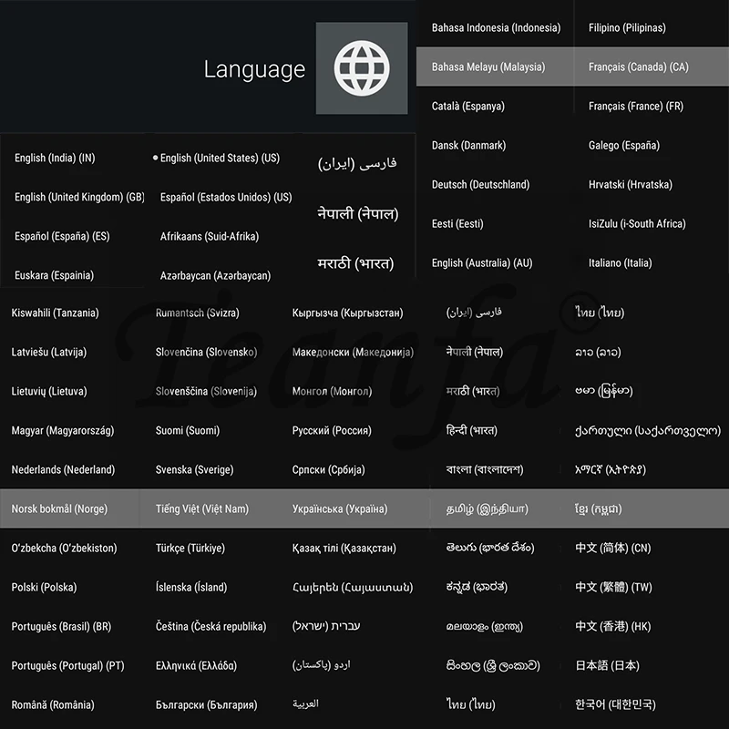Select Filipino (Pilipinas)
This screenshot has width=729, height=729.
(x=627, y=28)
